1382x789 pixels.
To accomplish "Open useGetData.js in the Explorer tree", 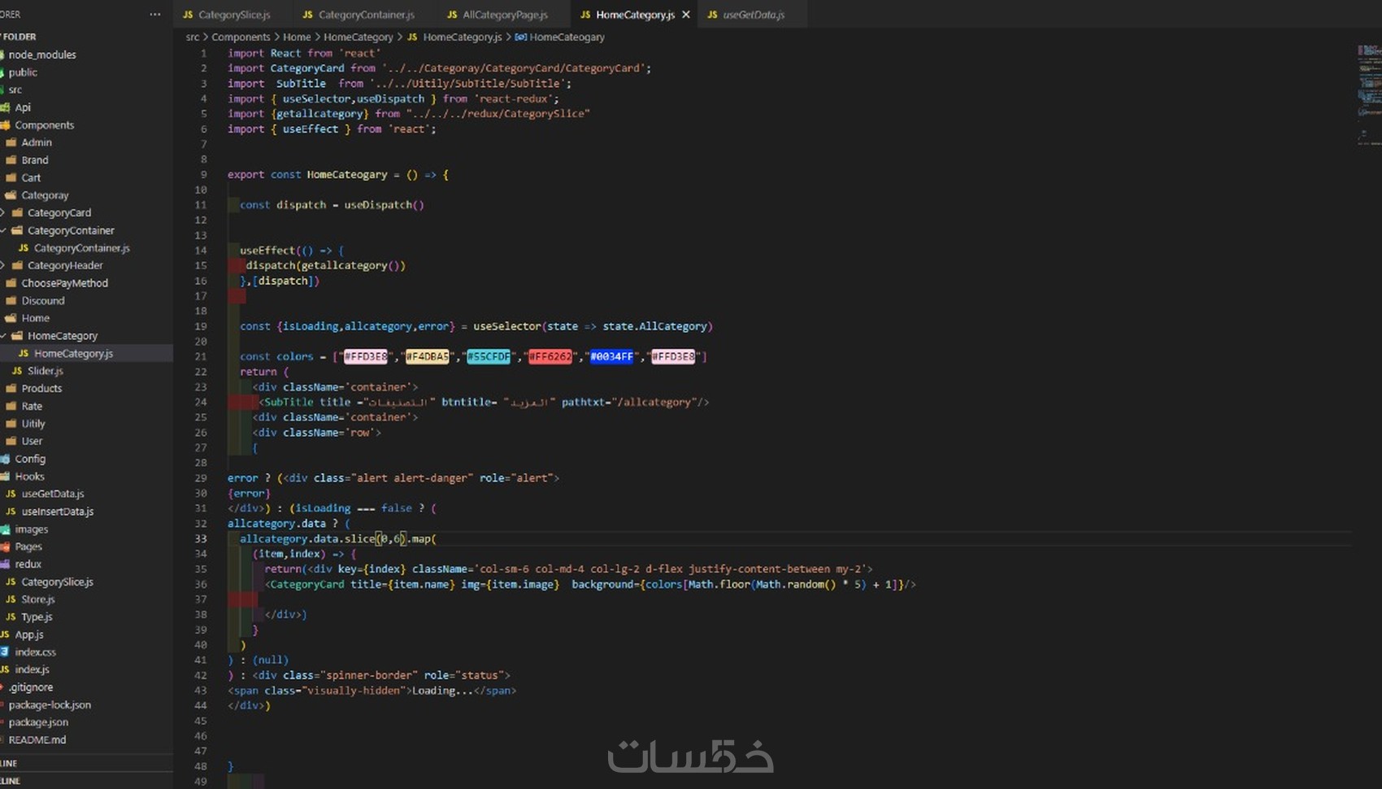I will tap(53, 494).
